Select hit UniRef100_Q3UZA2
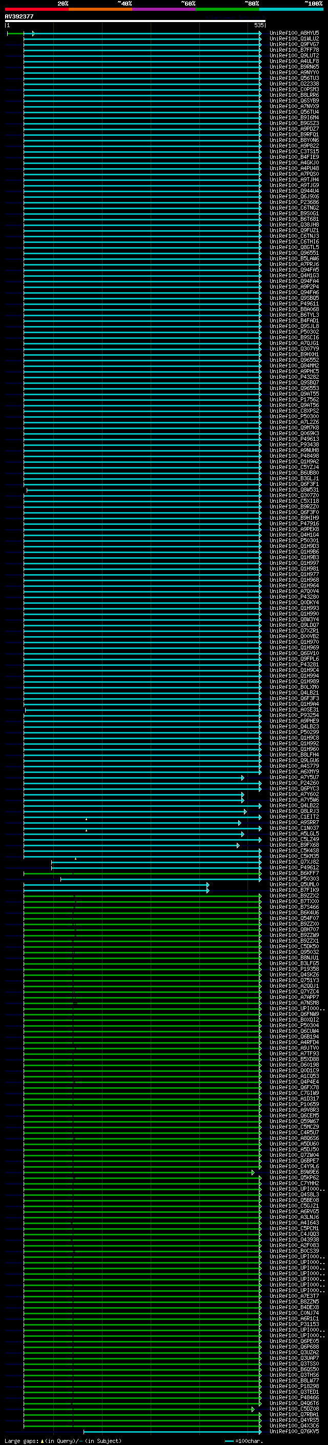Viewport: 328px width, 1445px height. coord(294,1352)
